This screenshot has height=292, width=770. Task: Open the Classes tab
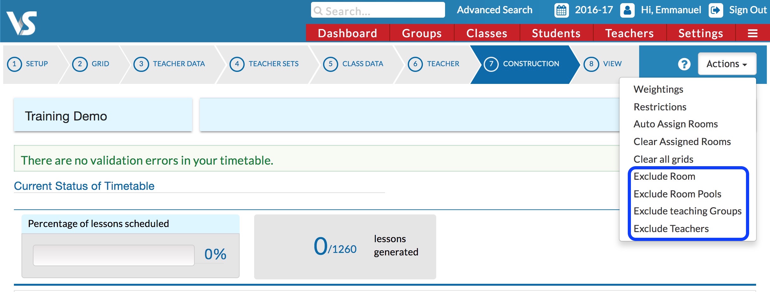coord(487,33)
